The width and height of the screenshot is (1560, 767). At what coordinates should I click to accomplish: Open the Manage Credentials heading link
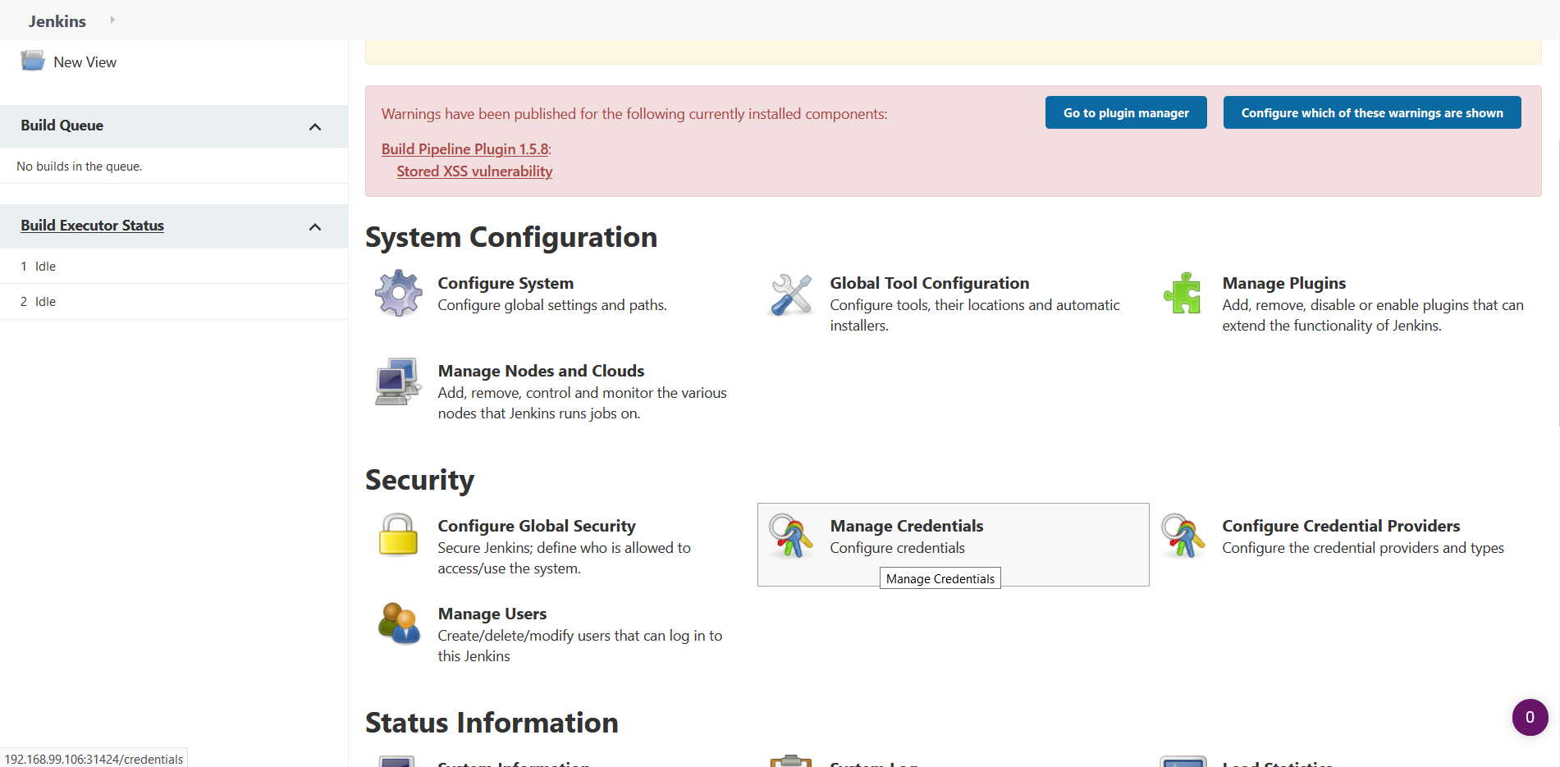click(906, 526)
